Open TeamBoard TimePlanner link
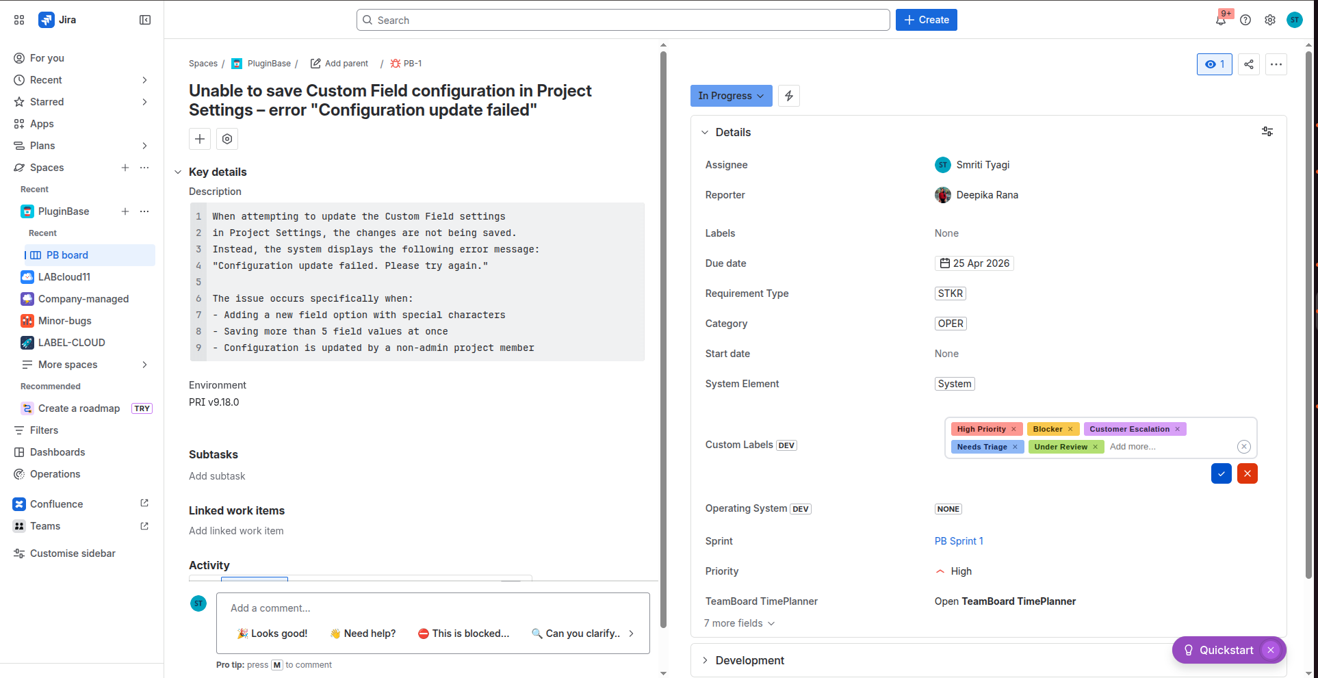This screenshot has height=678, width=1318. (x=1005, y=601)
